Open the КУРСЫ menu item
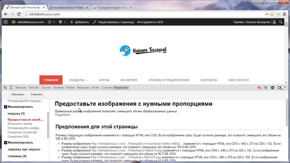This screenshot has width=290, height=163. [x=104, y=80]
